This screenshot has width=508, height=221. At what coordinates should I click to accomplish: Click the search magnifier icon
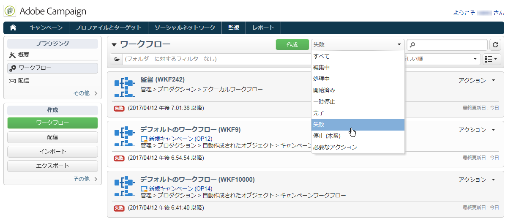click(413, 45)
